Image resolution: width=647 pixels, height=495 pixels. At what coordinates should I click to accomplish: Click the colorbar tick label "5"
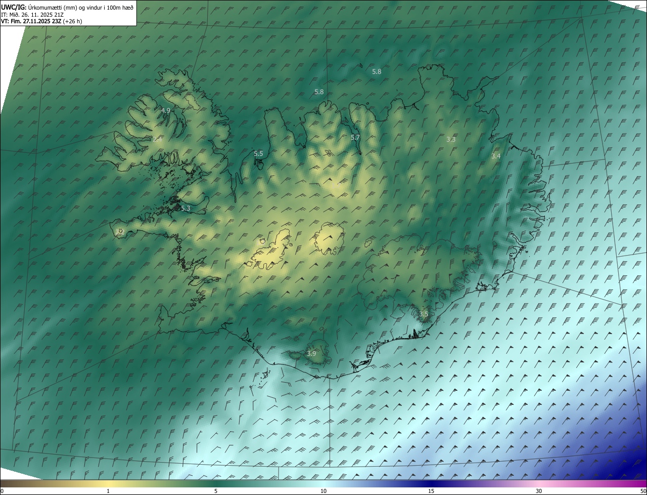click(x=216, y=491)
